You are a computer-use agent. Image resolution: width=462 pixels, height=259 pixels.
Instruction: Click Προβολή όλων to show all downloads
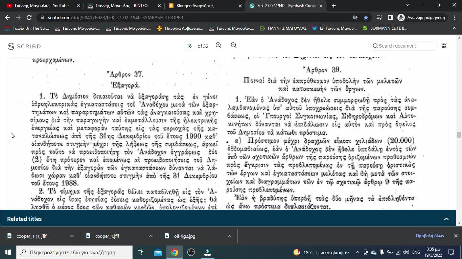point(430,236)
